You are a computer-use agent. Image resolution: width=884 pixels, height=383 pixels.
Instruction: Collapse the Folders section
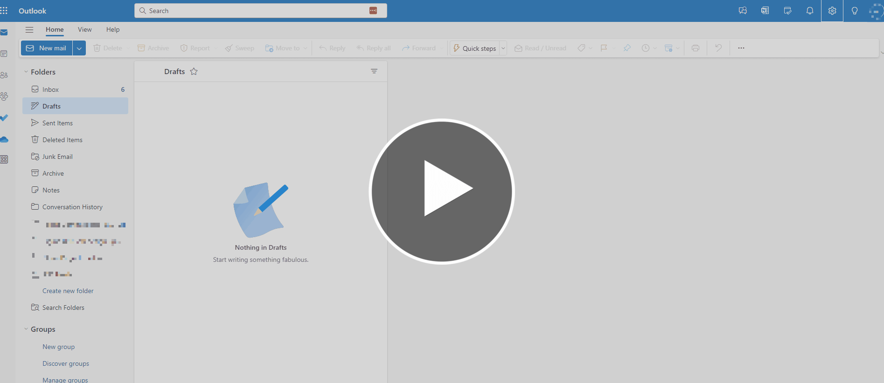tap(26, 72)
